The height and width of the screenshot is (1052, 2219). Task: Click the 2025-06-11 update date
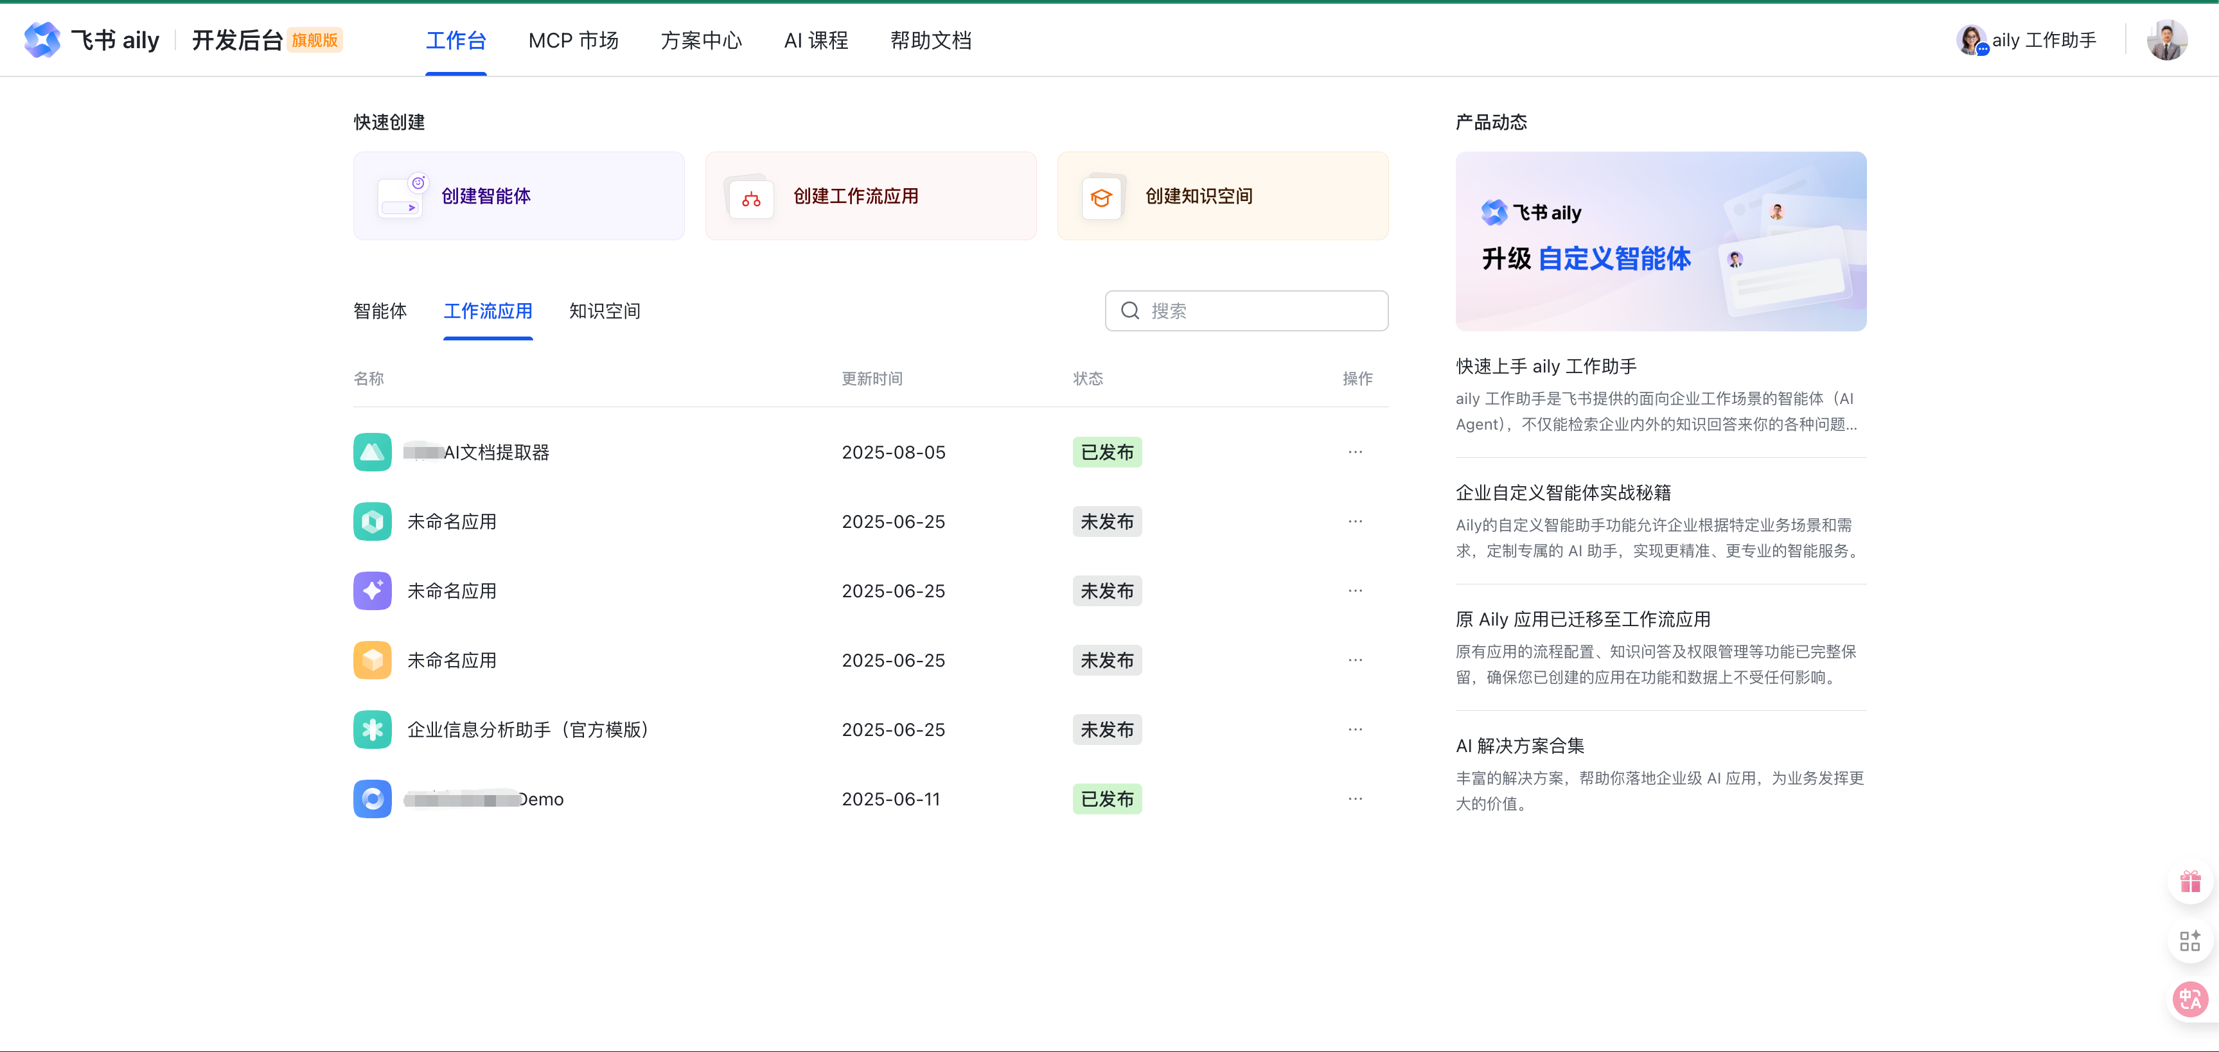click(x=890, y=799)
